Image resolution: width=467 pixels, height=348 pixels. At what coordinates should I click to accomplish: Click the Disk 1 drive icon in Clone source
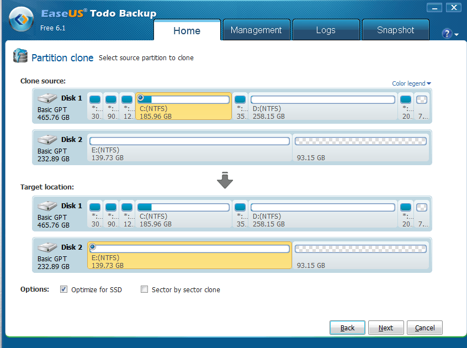47,98
